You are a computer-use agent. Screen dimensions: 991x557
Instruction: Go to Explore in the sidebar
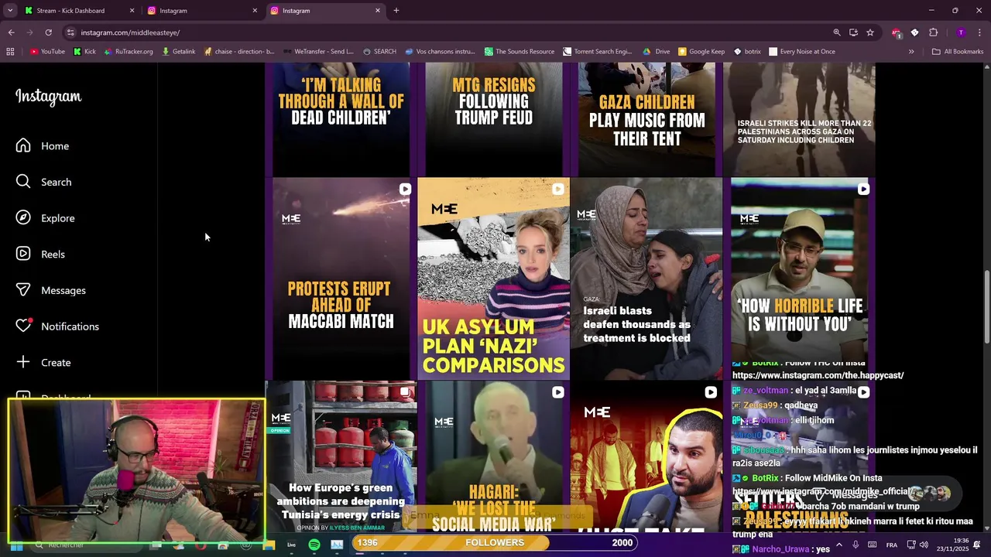click(46, 218)
